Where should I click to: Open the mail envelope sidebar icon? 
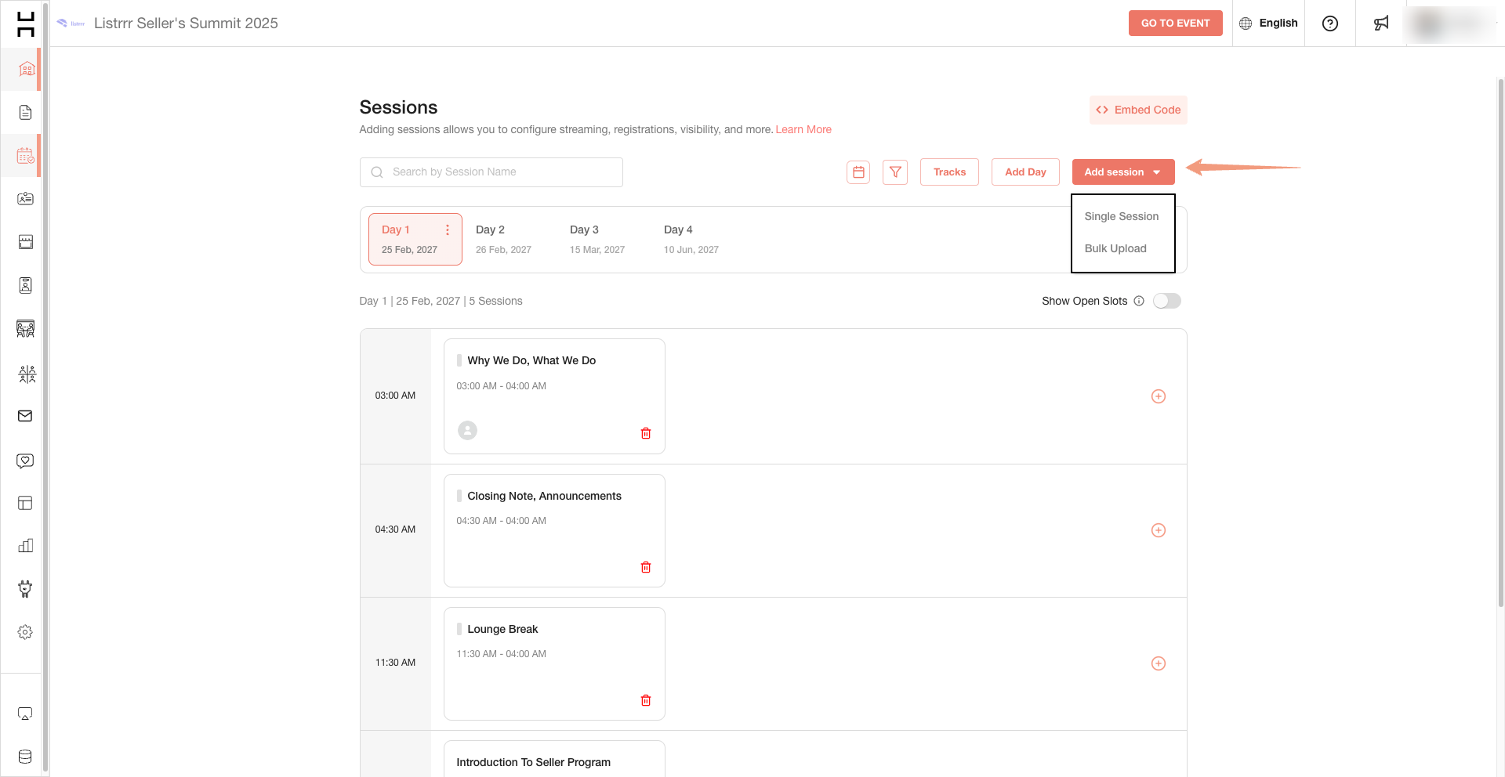pyautogui.click(x=26, y=416)
